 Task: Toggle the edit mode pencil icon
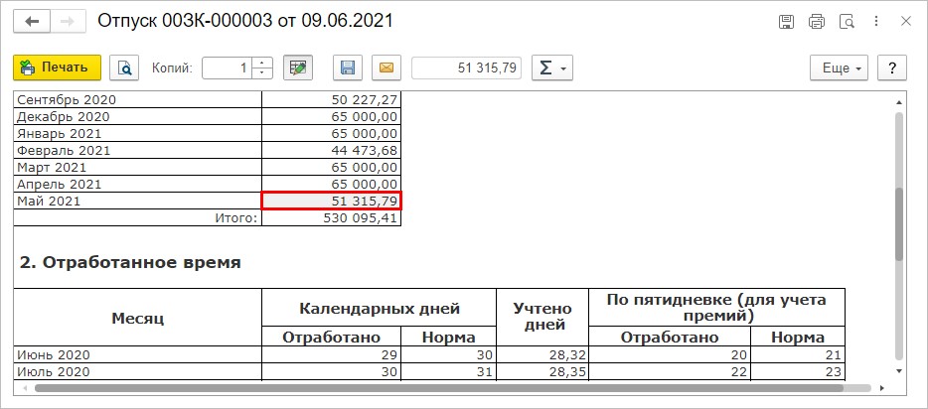tap(298, 68)
